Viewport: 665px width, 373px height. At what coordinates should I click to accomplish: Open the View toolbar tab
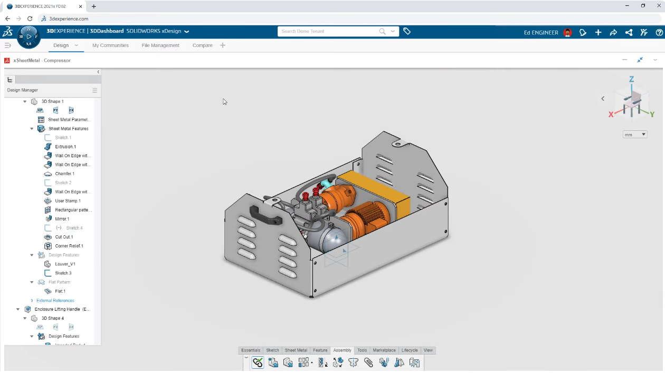(x=428, y=350)
